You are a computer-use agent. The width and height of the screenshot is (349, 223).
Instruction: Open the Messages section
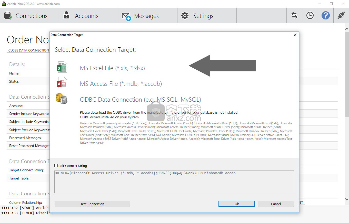click(148, 16)
